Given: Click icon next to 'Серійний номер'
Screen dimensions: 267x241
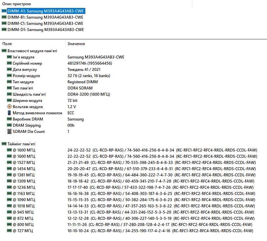Looking at the screenshot, I should click(9, 63).
